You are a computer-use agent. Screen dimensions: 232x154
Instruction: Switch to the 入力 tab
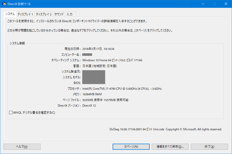point(70,14)
